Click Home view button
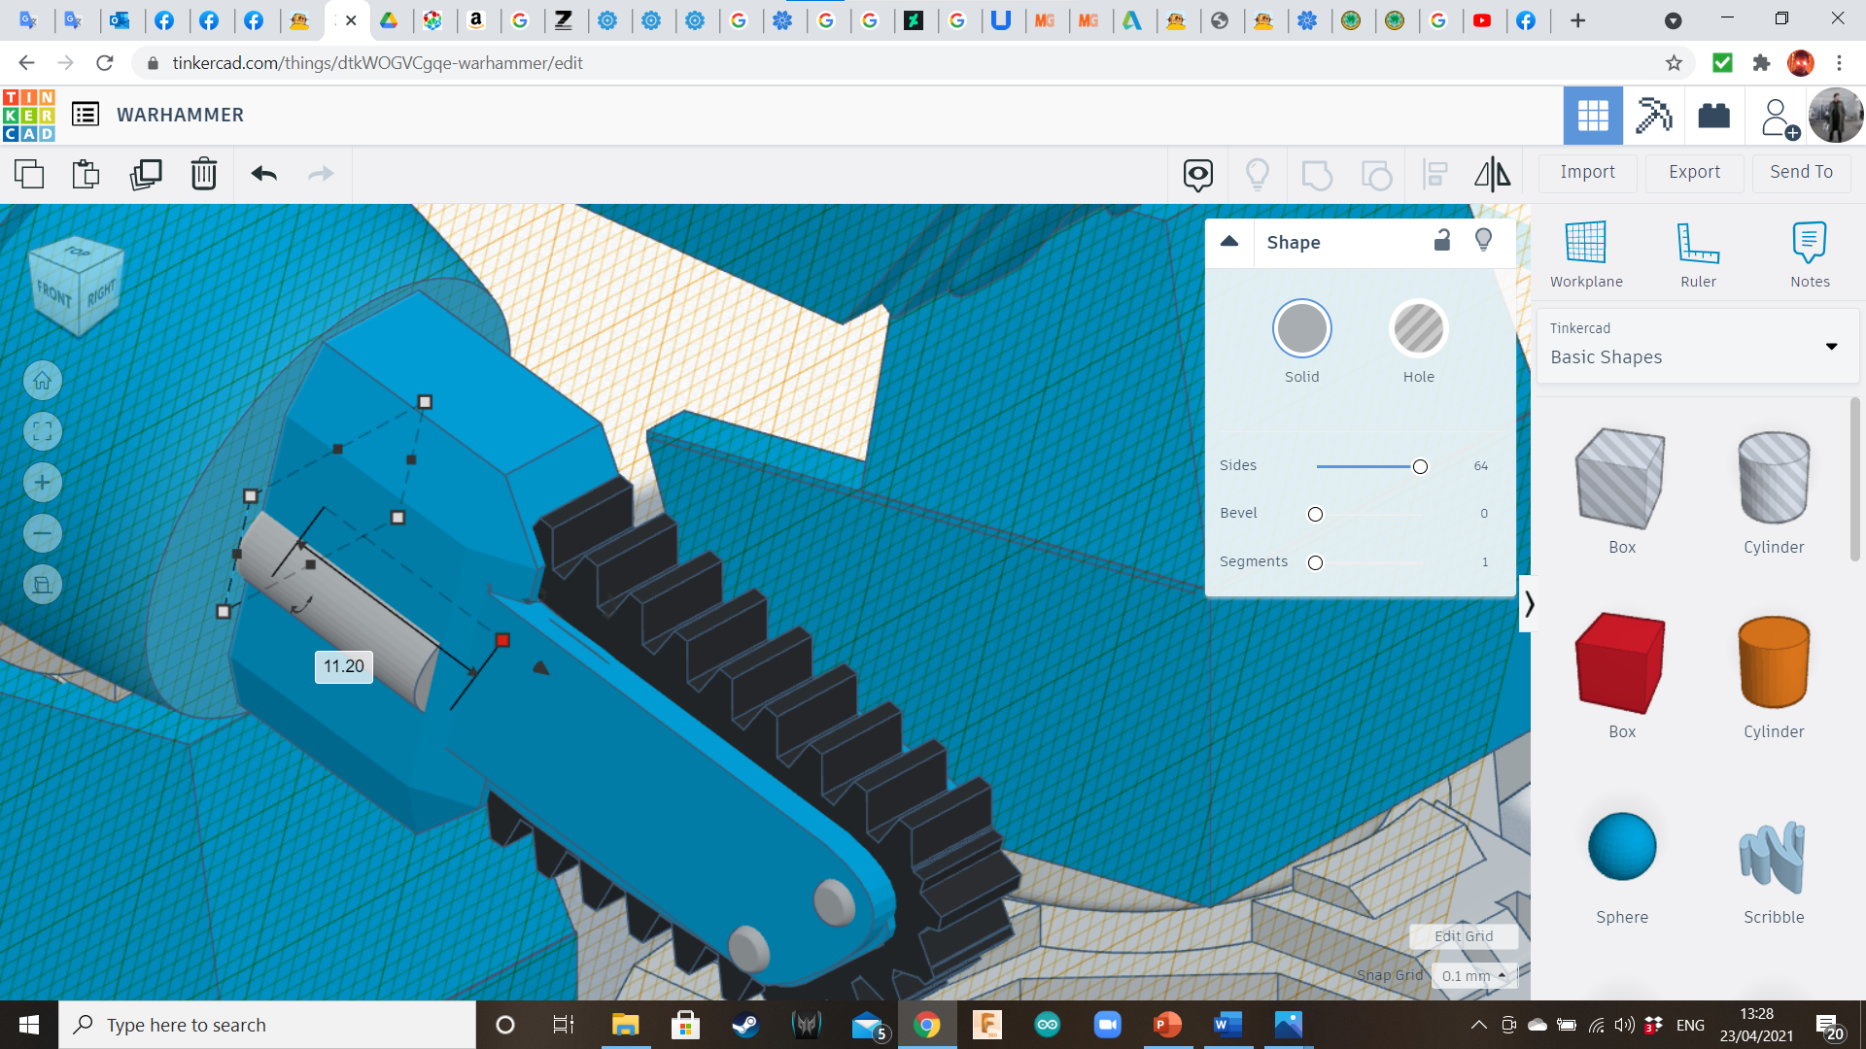Screen dimensions: 1866x1049 [43, 381]
